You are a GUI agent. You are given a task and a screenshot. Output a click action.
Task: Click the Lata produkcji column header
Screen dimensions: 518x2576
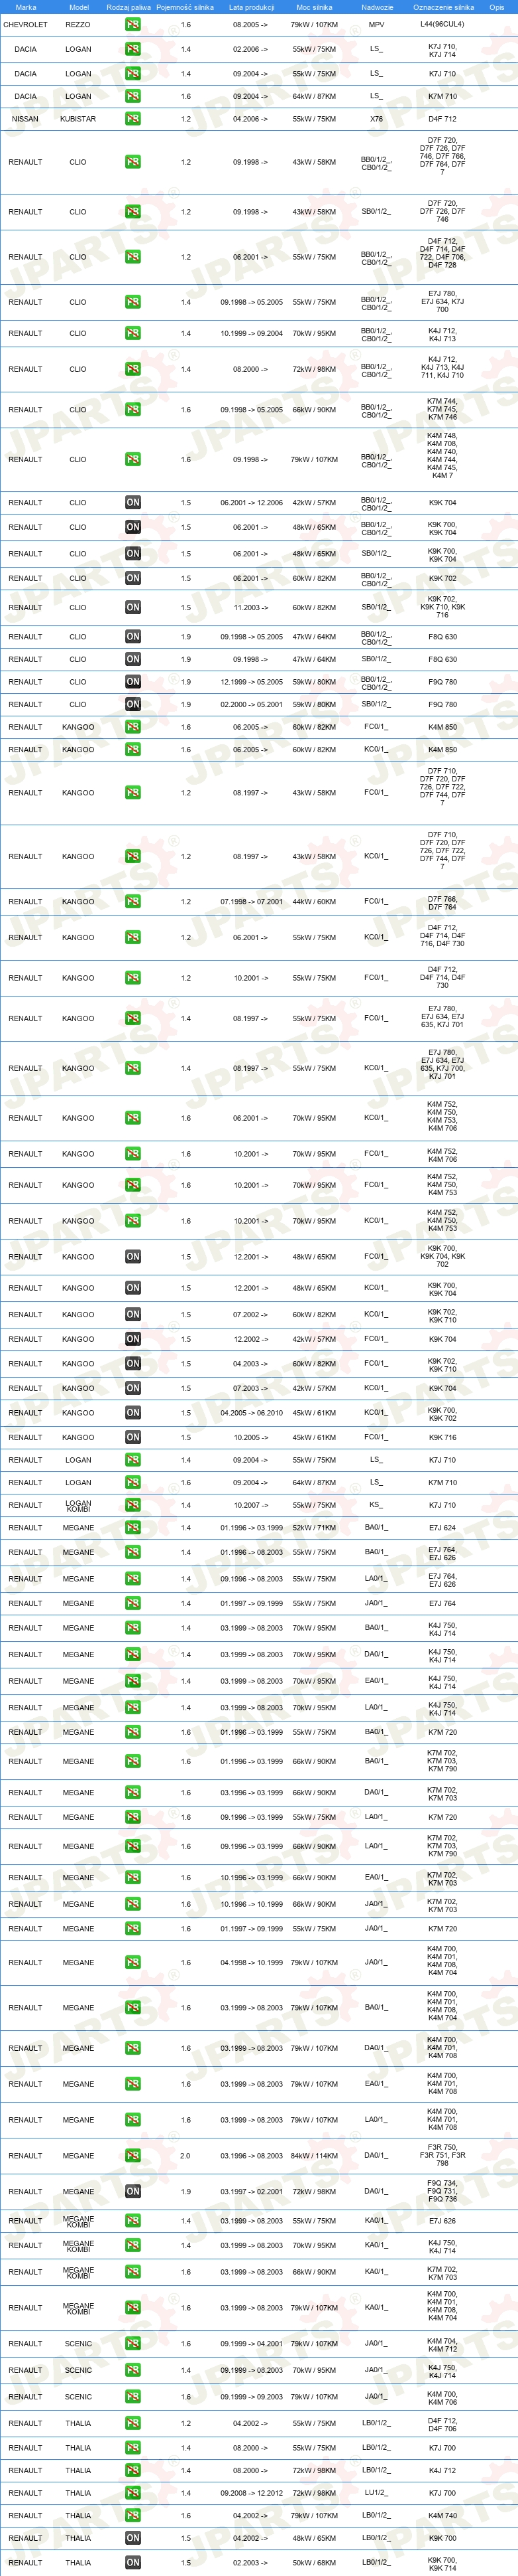[x=250, y=7]
